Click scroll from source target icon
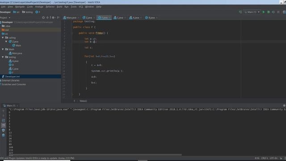Viewport: 286px width, 161px height. [x=43, y=17]
